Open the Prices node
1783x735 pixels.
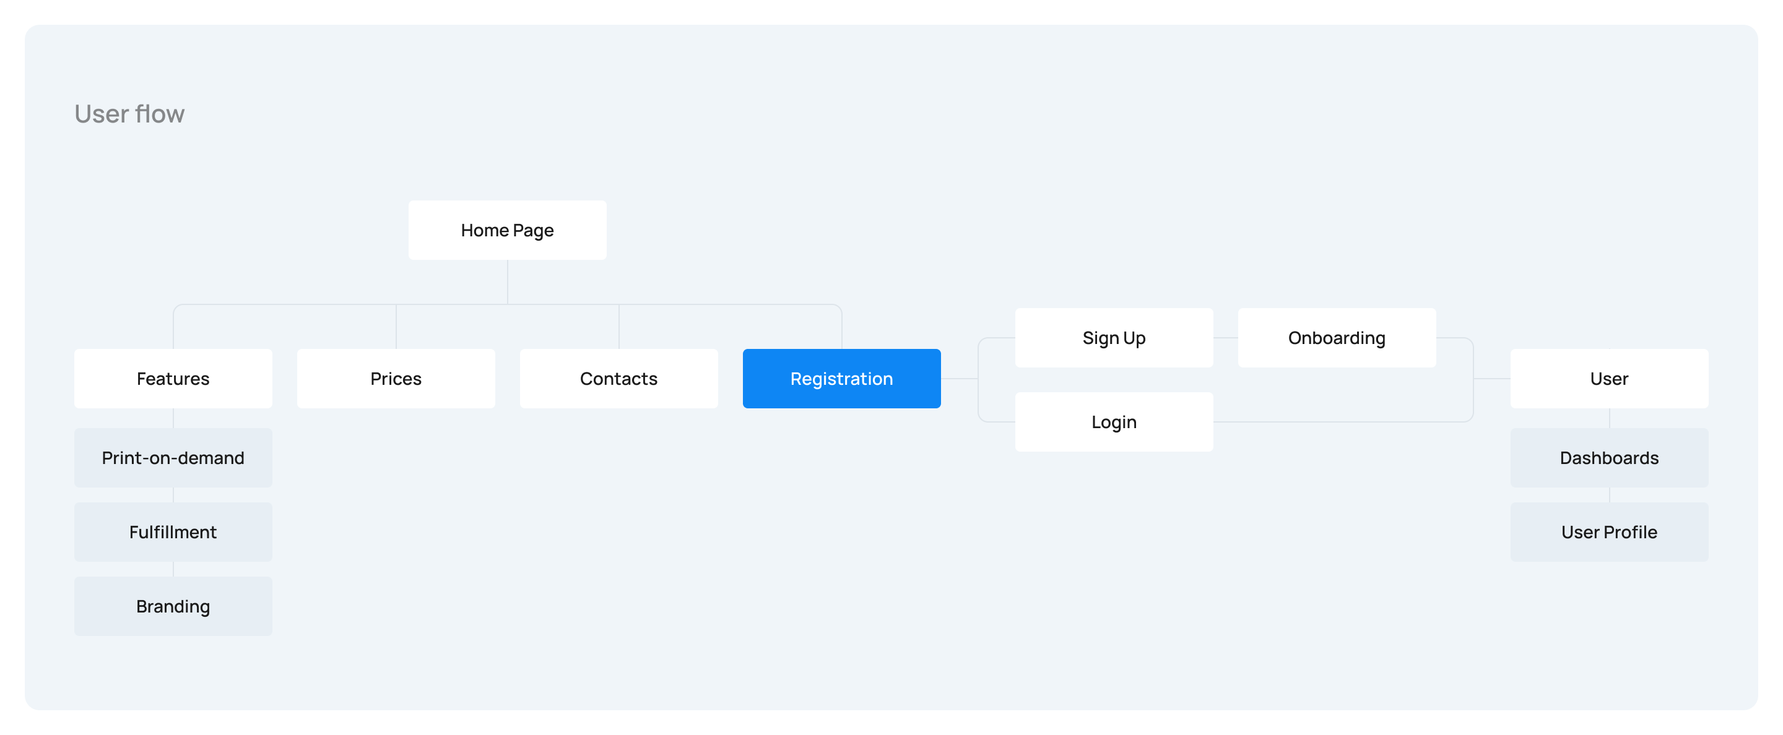[x=395, y=378]
